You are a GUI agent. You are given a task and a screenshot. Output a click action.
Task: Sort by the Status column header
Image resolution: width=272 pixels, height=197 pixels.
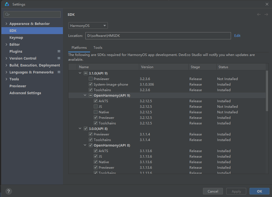(241, 67)
